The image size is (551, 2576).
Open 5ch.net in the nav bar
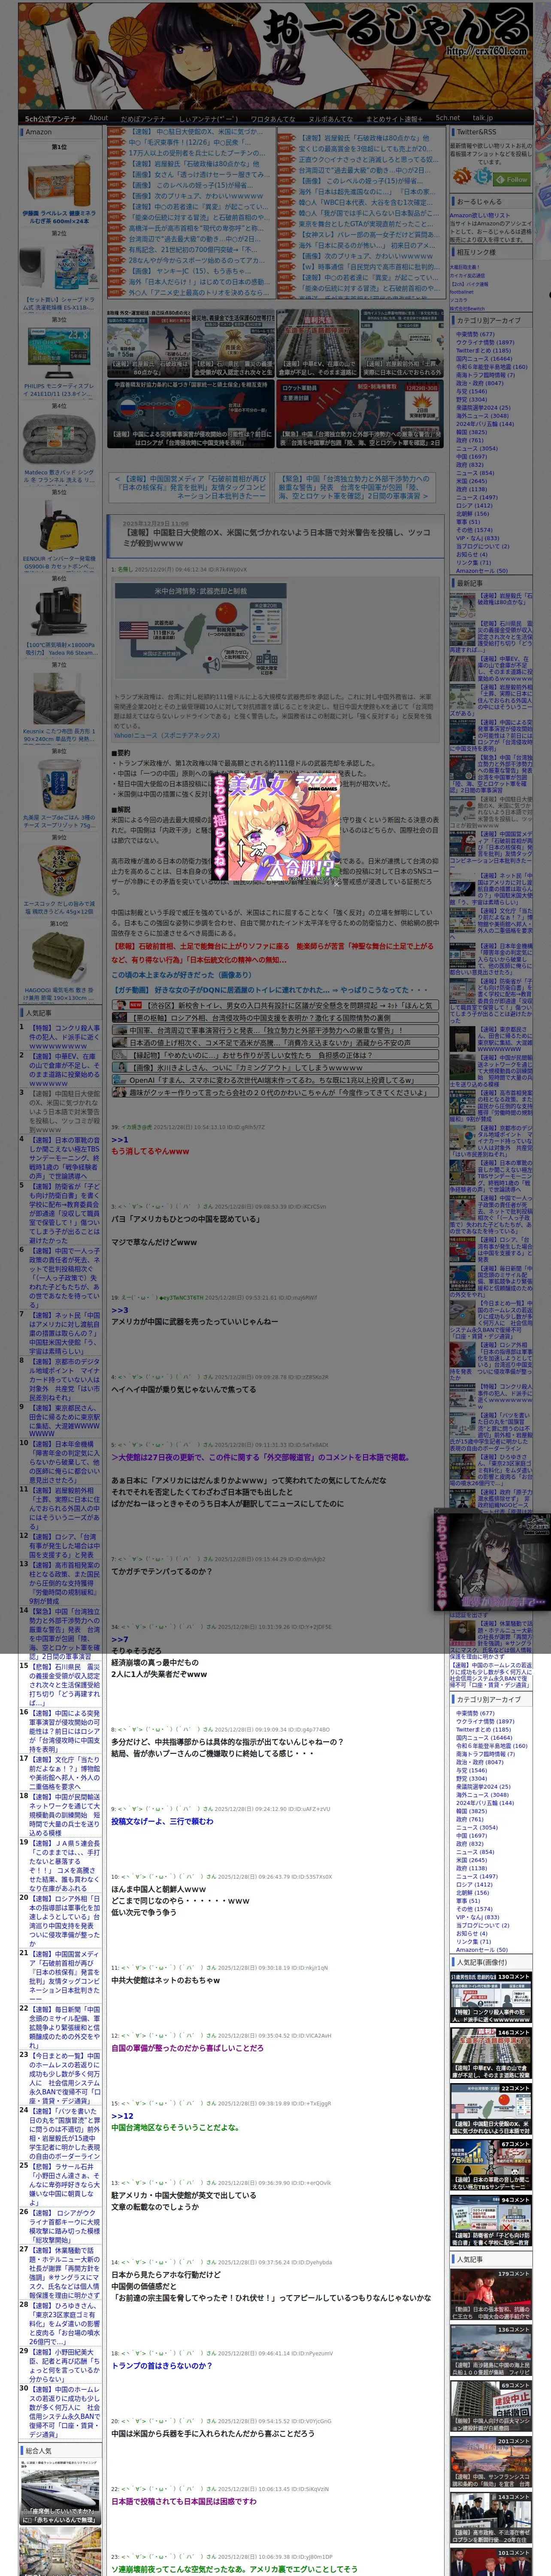tap(448, 118)
